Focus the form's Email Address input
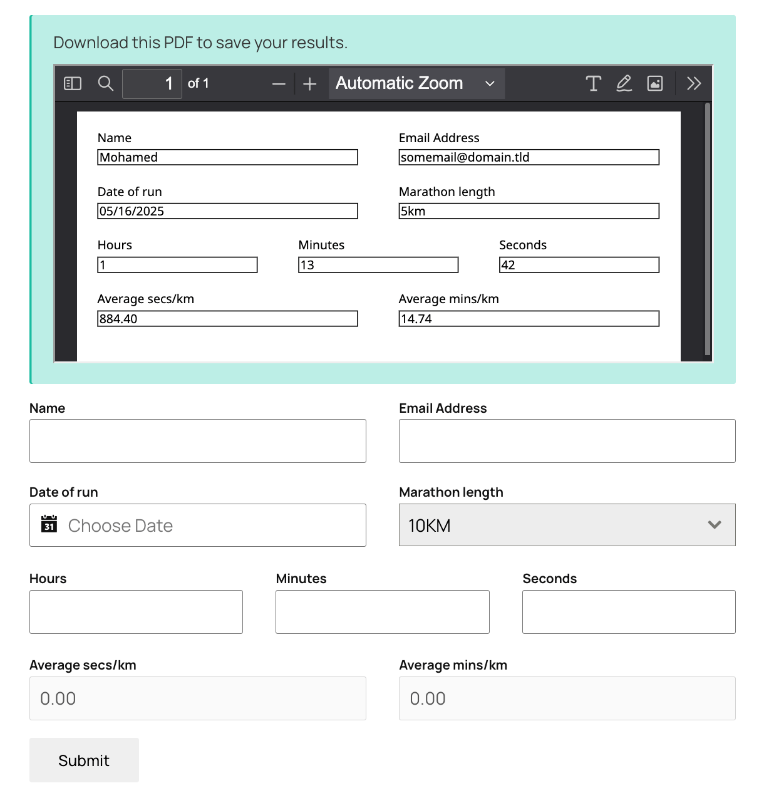764x803 pixels. pyautogui.click(x=567, y=441)
